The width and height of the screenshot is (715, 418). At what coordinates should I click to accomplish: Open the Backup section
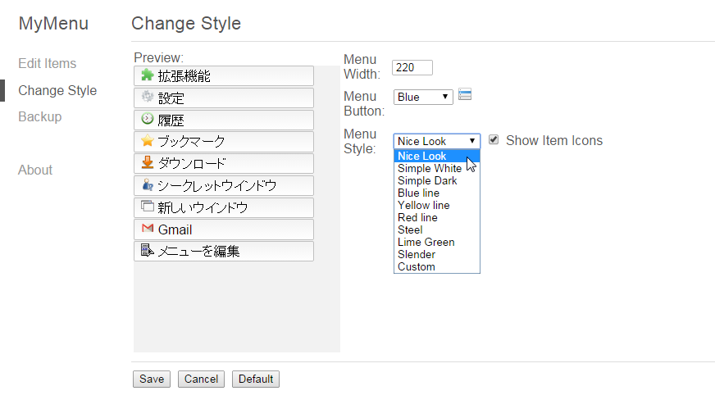40,116
